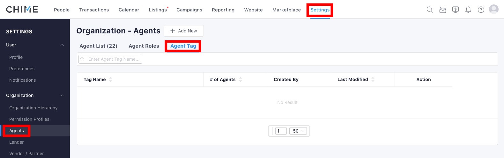Screen dimensions: 504x158
Task: Open the inbox tray icon
Action: point(442,10)
